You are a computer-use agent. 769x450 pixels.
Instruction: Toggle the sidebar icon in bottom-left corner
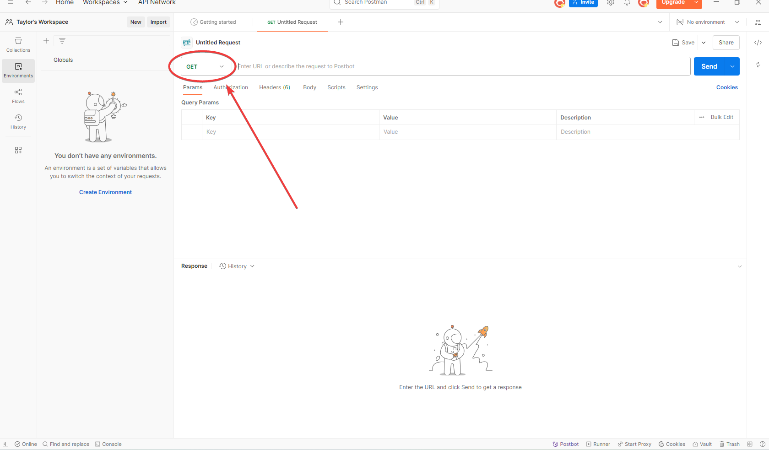(5, 444)
